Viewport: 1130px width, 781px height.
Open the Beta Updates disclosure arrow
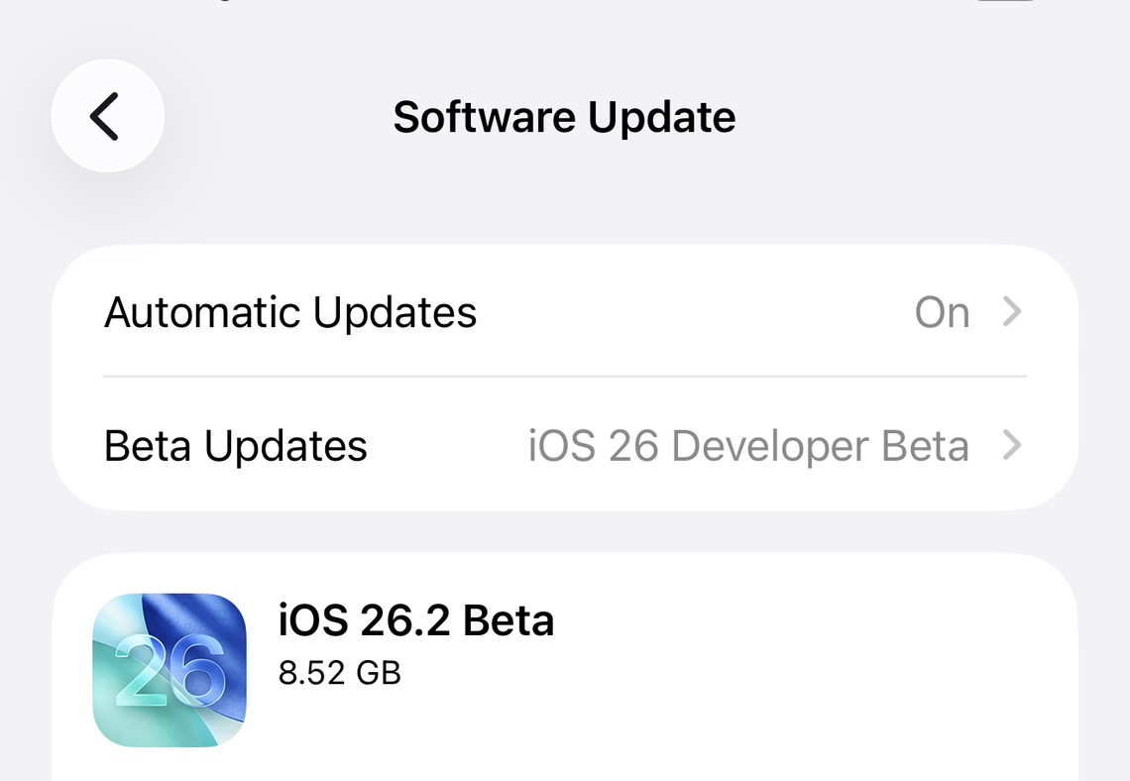point(1012,446)
